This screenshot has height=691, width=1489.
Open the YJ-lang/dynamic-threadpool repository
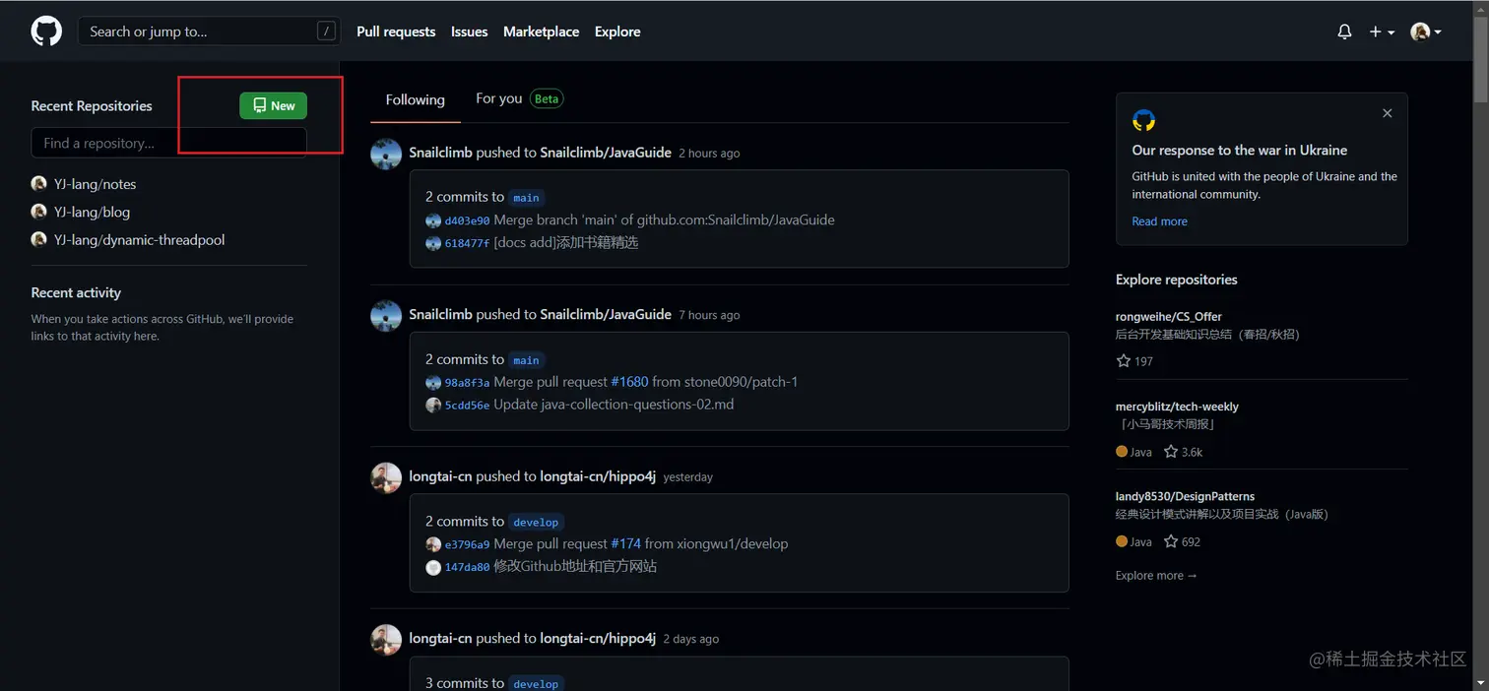139,239
